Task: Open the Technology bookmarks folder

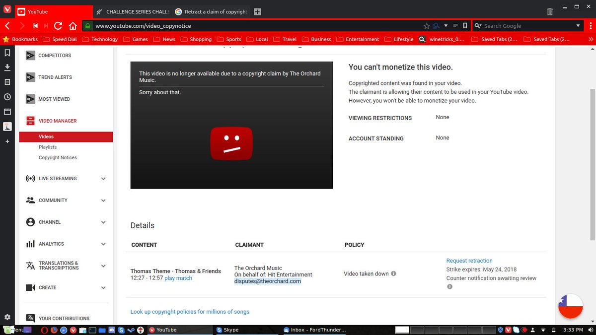Action: (x=100, y=39)
